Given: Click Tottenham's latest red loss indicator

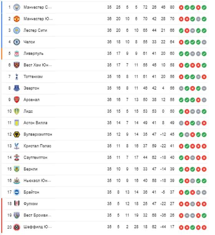Looking at the screenshot, I should [x=204, y=77].
